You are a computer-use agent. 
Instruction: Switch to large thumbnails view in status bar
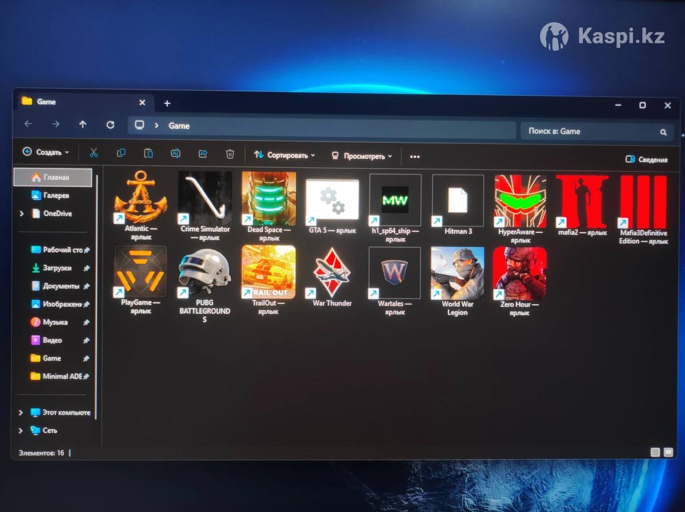[668, 453]
